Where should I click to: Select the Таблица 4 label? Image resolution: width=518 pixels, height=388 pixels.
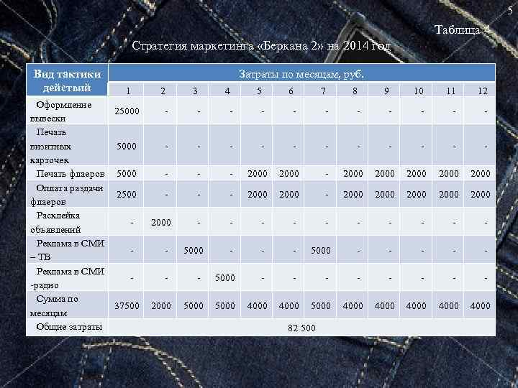pos(462,29)
